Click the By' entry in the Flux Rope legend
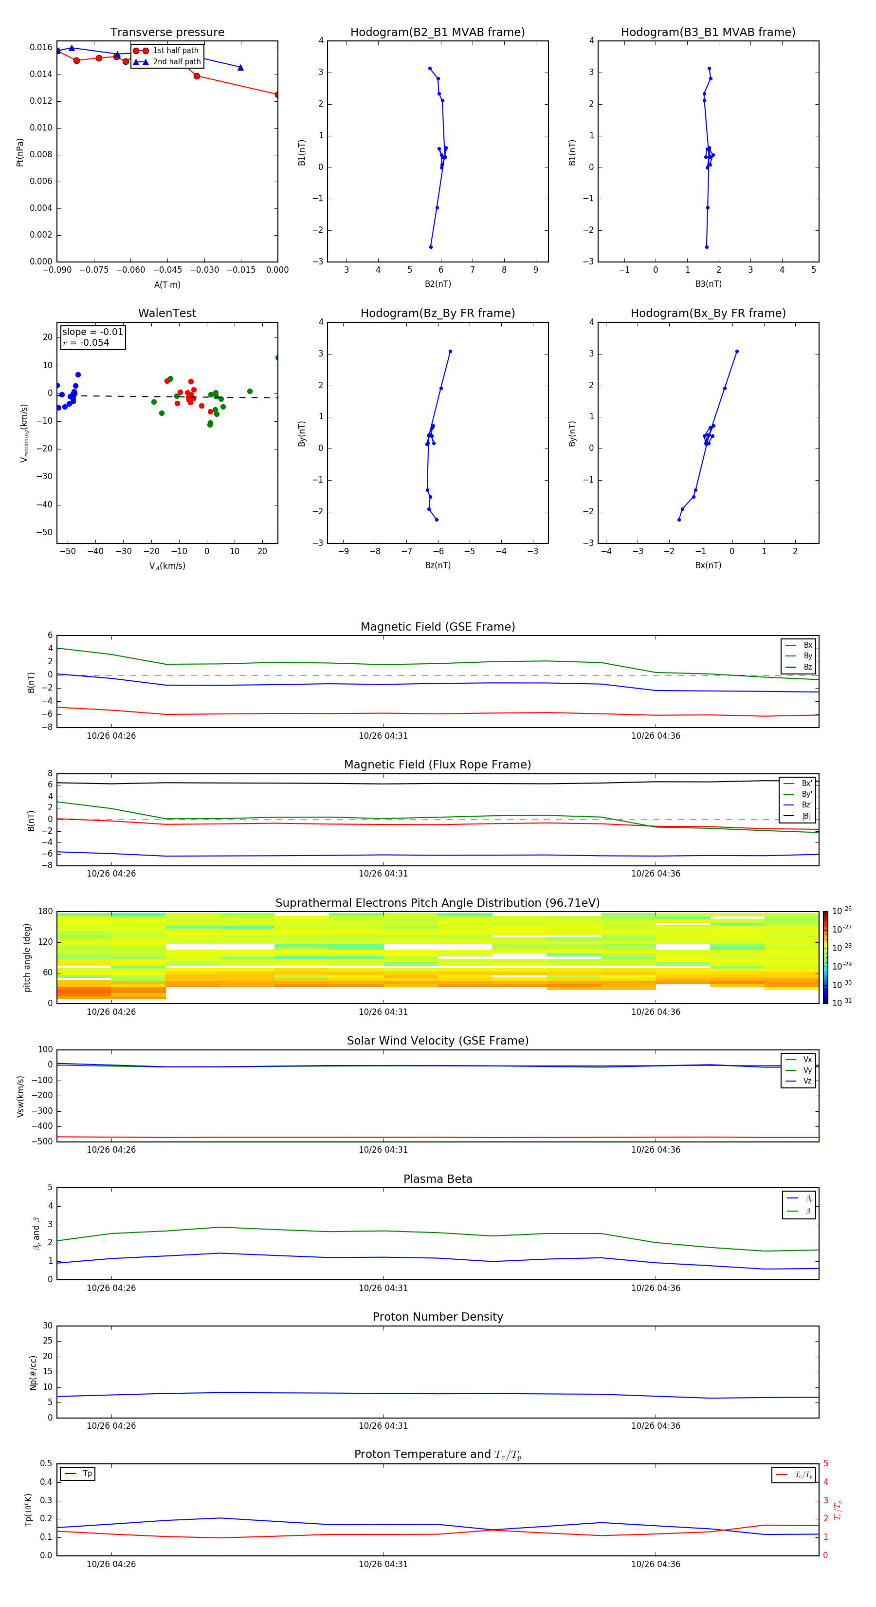The width and height of the screenshot is (876, 1607). point(798,794)
